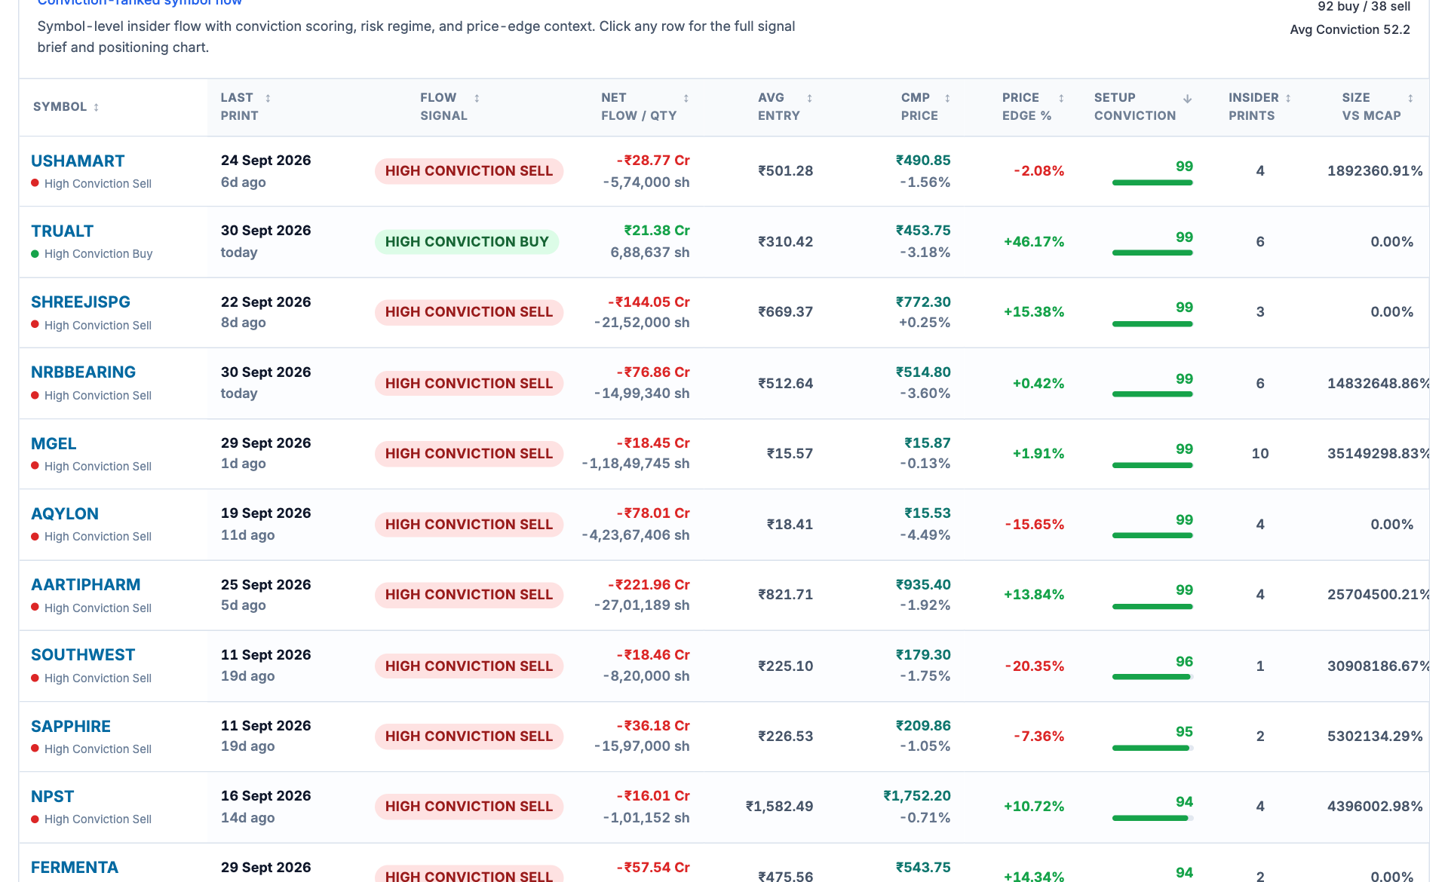Sort by Net Flow / Qty arrow icon
Screen dimensions: 1448x882
(686, 98)
